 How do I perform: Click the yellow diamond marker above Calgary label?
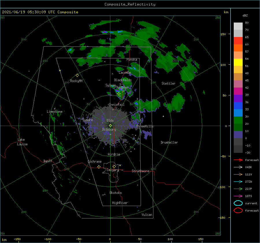point(114,166)
